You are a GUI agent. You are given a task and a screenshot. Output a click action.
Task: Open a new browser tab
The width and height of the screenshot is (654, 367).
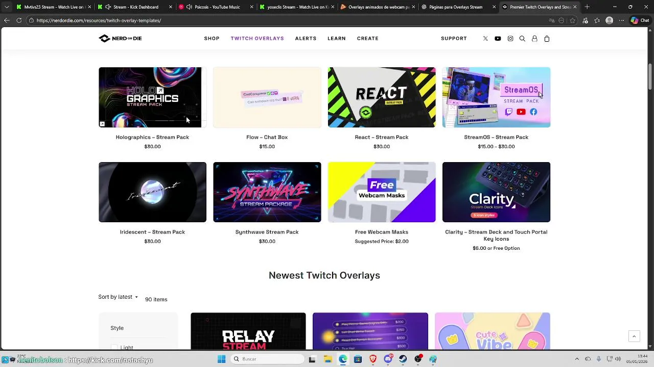[x=587, y=7]
